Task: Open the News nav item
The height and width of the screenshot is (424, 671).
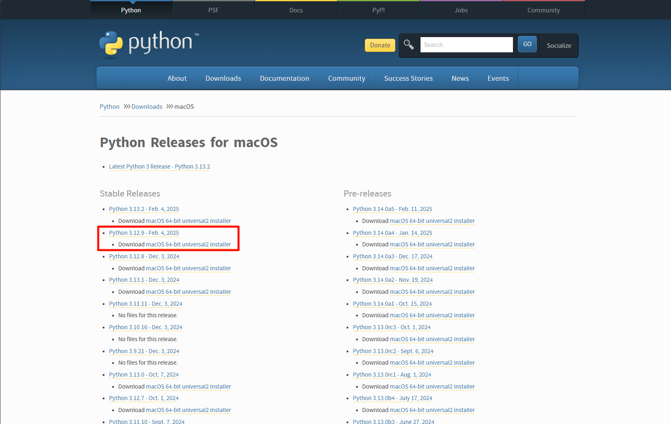Action: pyautogui.click(x=460, y=78)
